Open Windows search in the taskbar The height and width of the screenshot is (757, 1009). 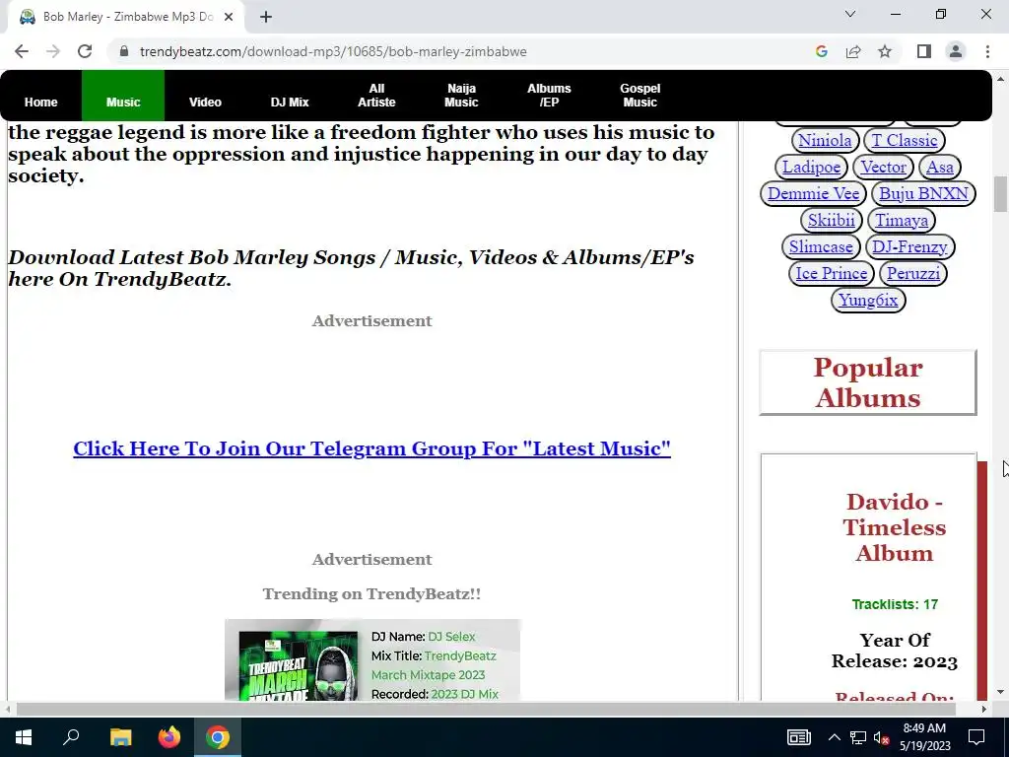point(71,737)
